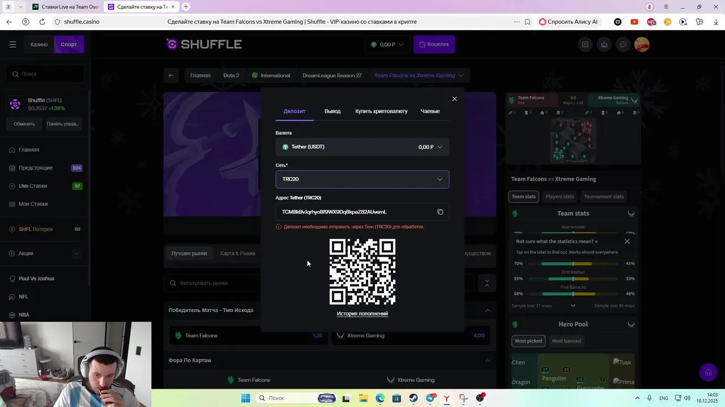Open the header balance currency dropdown

tap(387, 45)
